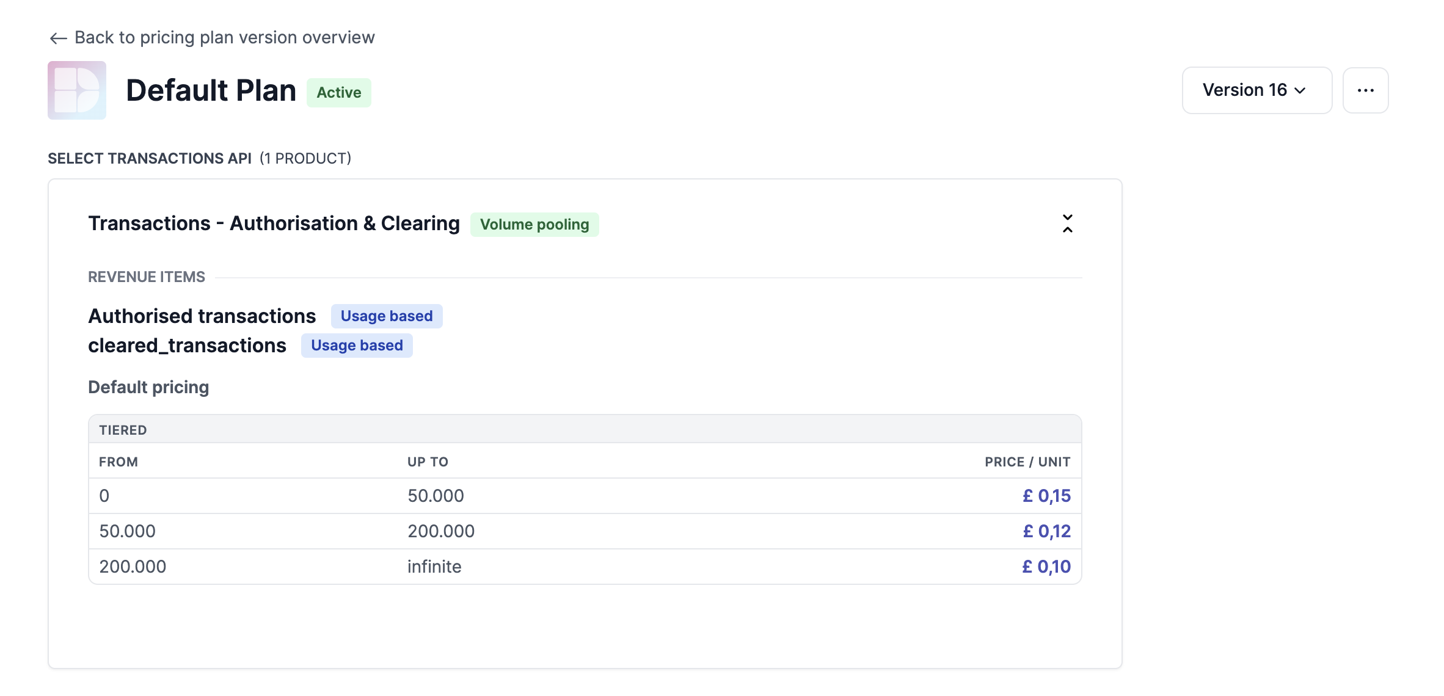Viewport: 1444px width, 696px height.
Task: Click the Volume pooling badge
Action: (534, 225)
